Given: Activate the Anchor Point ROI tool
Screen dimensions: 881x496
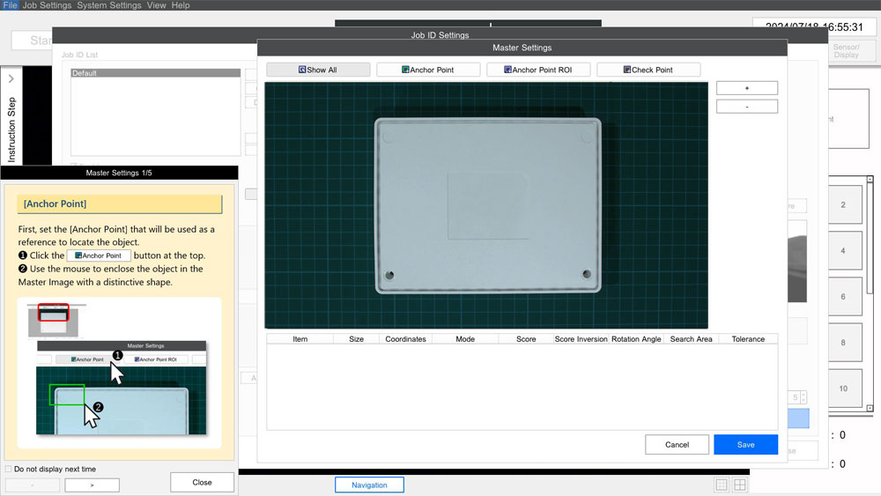Looking at the screenshot, I should coord(537,70).
